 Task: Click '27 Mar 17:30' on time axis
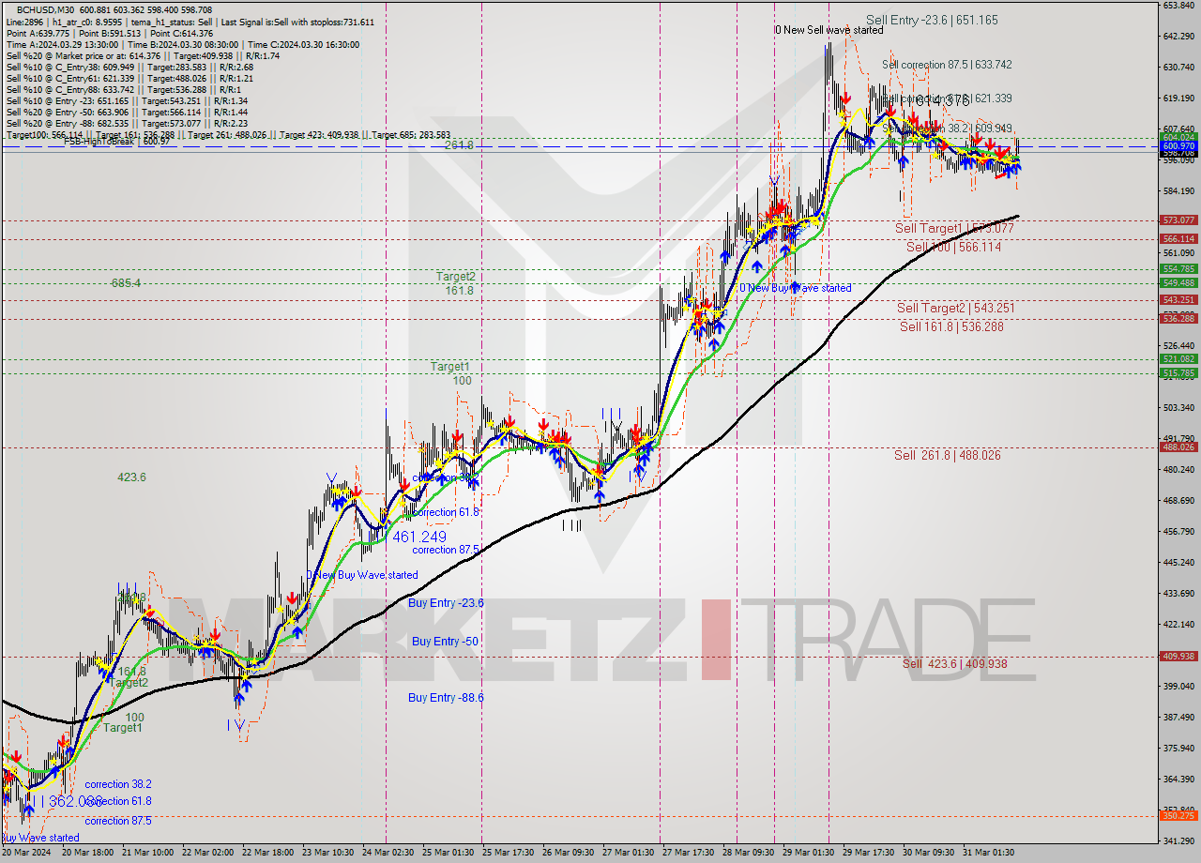point(689,853)
